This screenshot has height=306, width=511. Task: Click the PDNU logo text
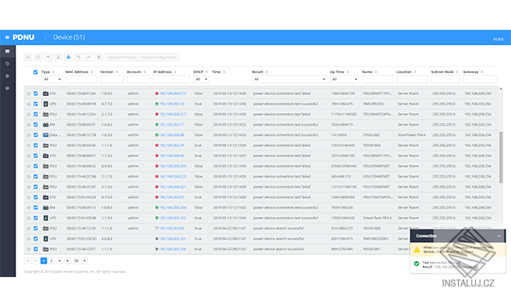(24, 37)
